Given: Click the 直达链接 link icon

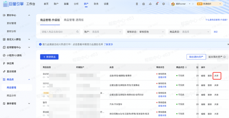Looking at the screenshot, I should [4, 71].
